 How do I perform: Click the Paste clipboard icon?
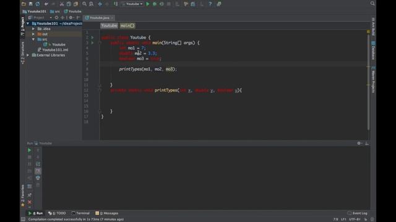tap(75, 4)
